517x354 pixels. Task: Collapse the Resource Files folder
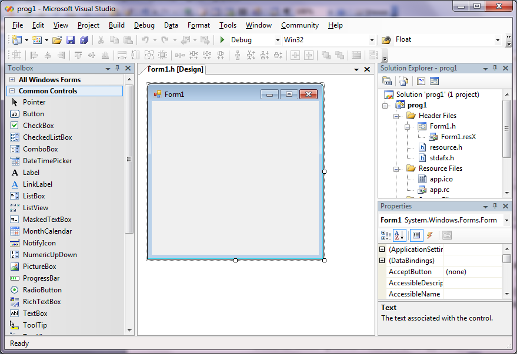pyautogui.click(x=396, y=169)
